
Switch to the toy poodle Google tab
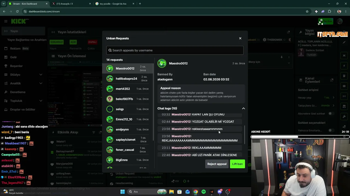[x=115, y=4]
